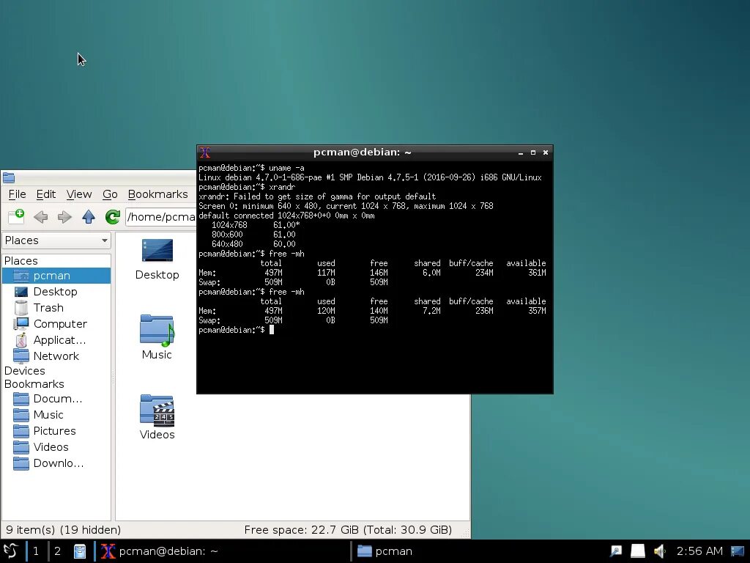Click the '1024x768 61.00*' xrandr line
The width and height of the screenshot is (750, 563).
click(x=256, y=225)
